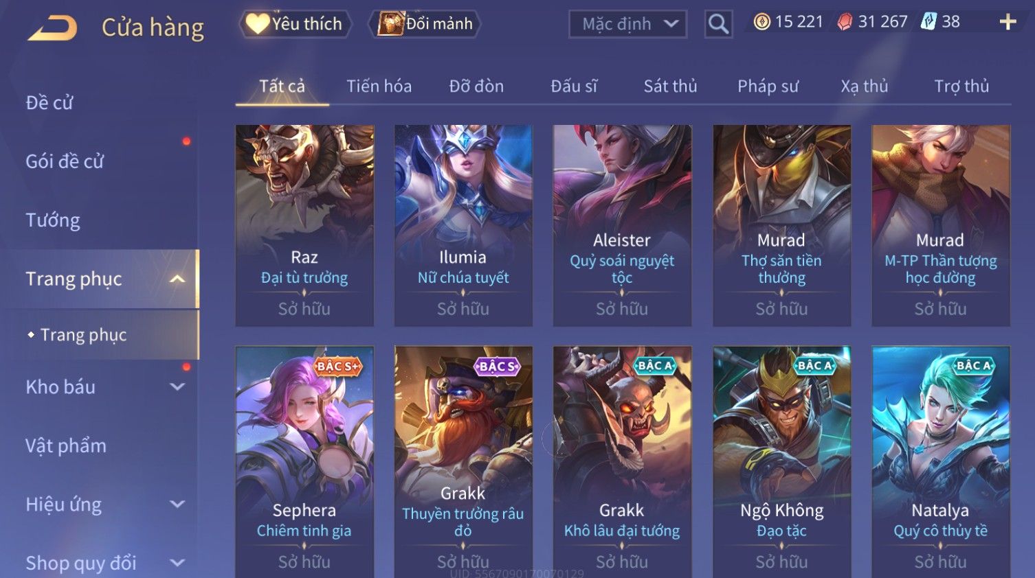This screenshot has height=578, width=1035.
Task: Open Đổi mảnh chest button
Action: (425, 24)
